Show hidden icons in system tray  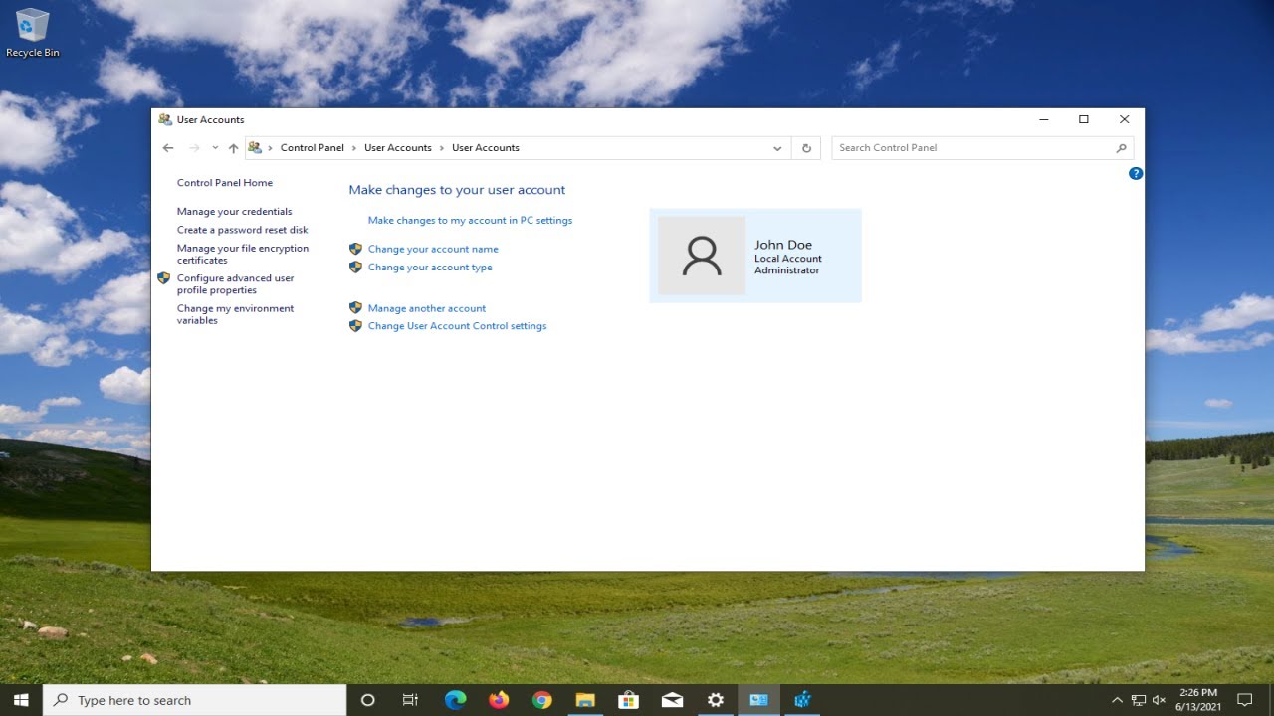coord(1117,700)
